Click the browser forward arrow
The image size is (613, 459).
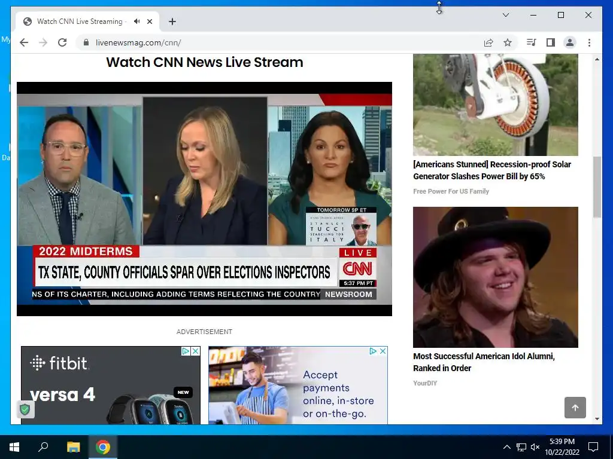click(x=43, y=42)
